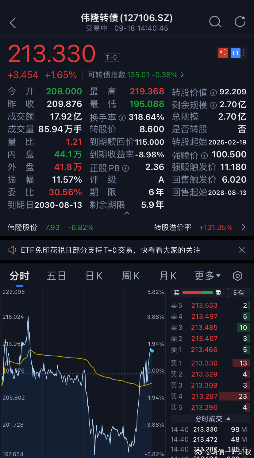The width and height of the screenshot is (254, 458).
Task: Read the ETF免印花税 announcement text
Action: pyautogui.click(x=111, y=250)
